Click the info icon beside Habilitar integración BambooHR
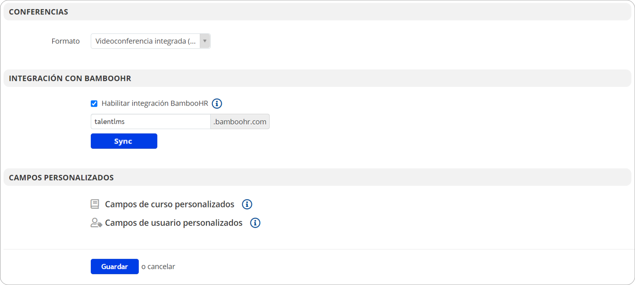Image resolution: width=635 pixels, height=285 pixels. (x=217, y=103)
